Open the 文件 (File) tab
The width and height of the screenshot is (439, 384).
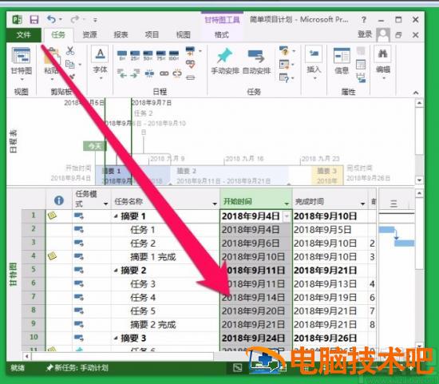[x=24, y=35]
